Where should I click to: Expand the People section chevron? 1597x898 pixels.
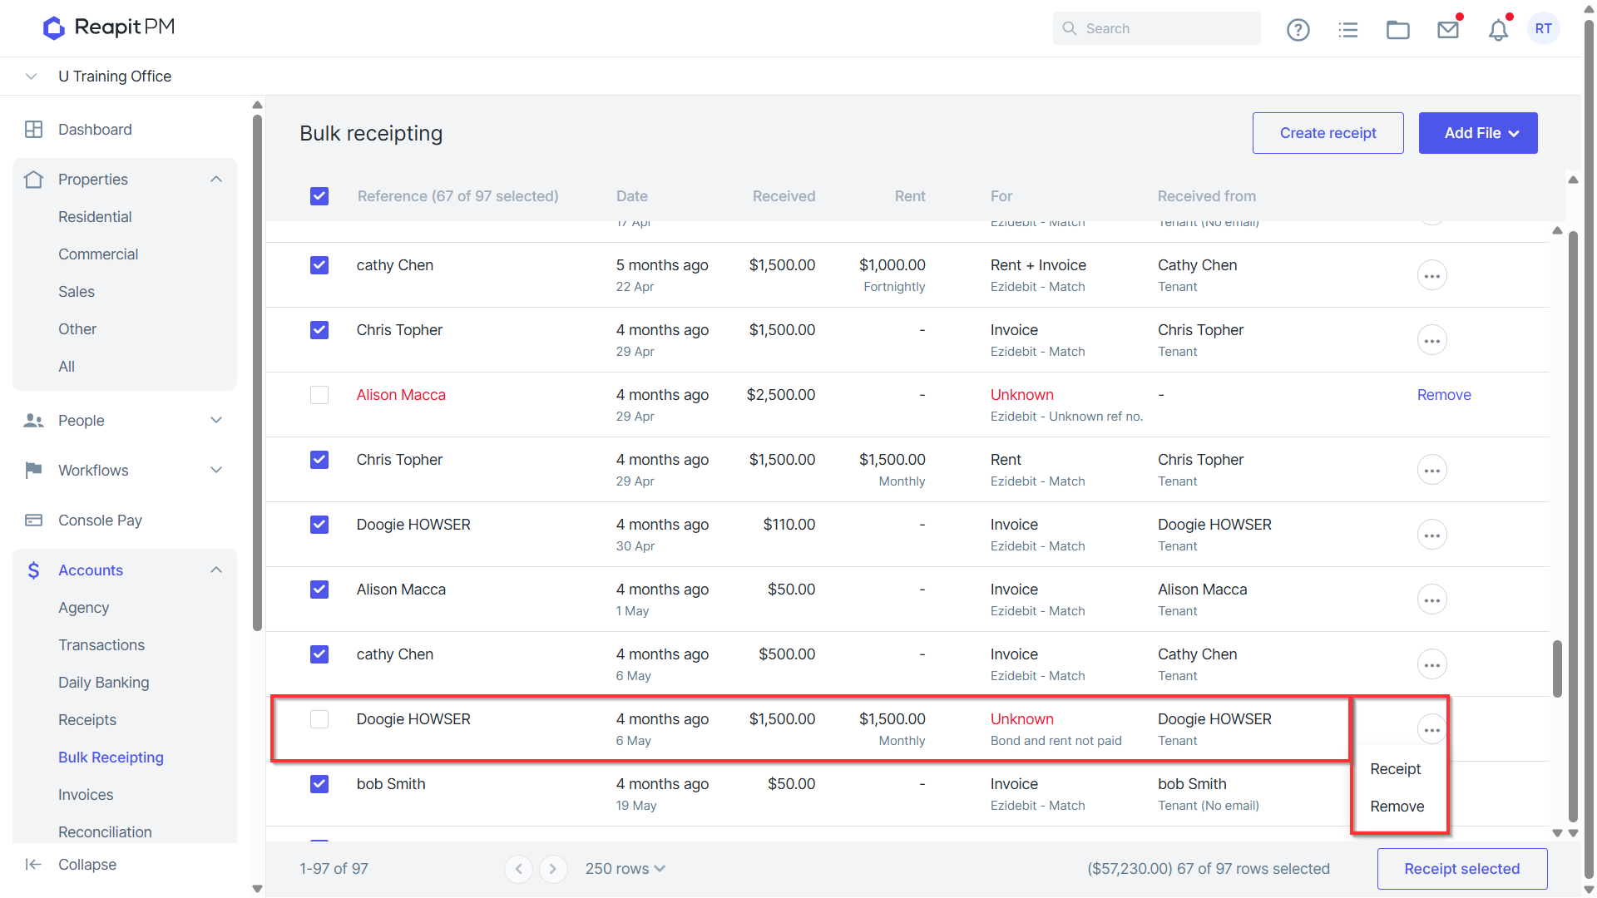[216, 421]
